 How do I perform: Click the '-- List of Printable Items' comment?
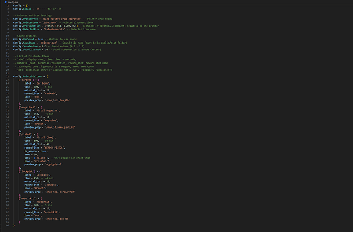[x=31, y=56]
